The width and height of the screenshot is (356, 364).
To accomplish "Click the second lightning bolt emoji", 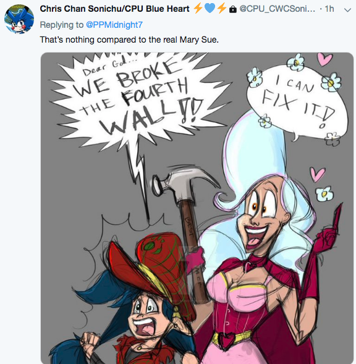I will [x=222, y=9].
